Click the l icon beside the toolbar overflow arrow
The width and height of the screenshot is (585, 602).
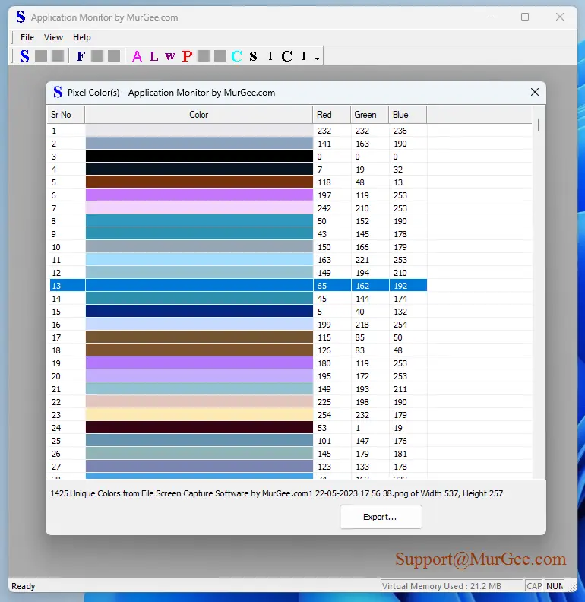pyautogui.click(x=304, y=56)
